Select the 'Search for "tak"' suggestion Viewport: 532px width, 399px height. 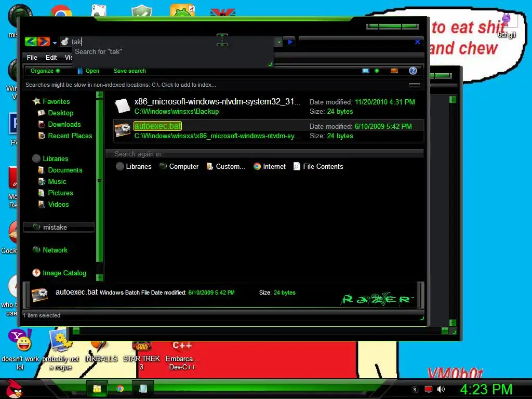click(x=98, y=51)
